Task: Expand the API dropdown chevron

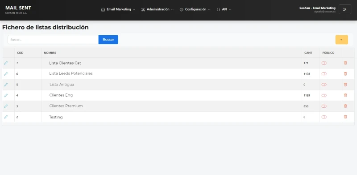Action: pos(230,9)
